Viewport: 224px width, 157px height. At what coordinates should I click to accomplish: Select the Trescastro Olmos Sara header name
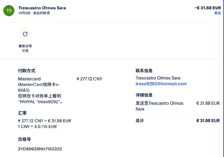click(x=42, y=8)
